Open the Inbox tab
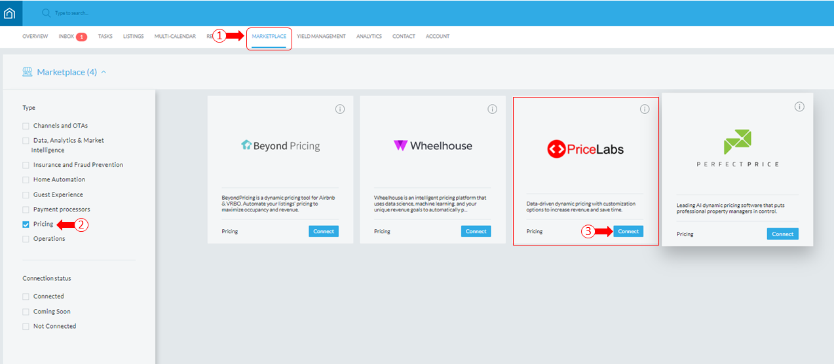Screen dimensions: 834x364 (66, 37)
